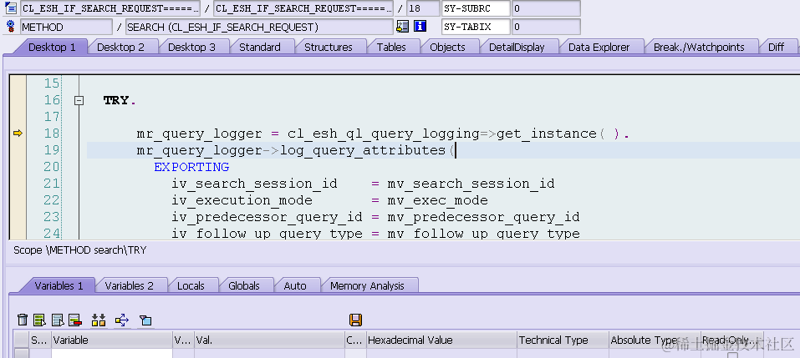The width and height of the screenshot is (800, 358).
Task: Click the blue branching arrows icon
Action: coord(122,320)
